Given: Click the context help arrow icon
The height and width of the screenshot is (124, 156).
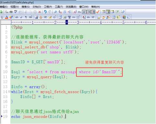Looking at the screenshot, I should 123,12.
